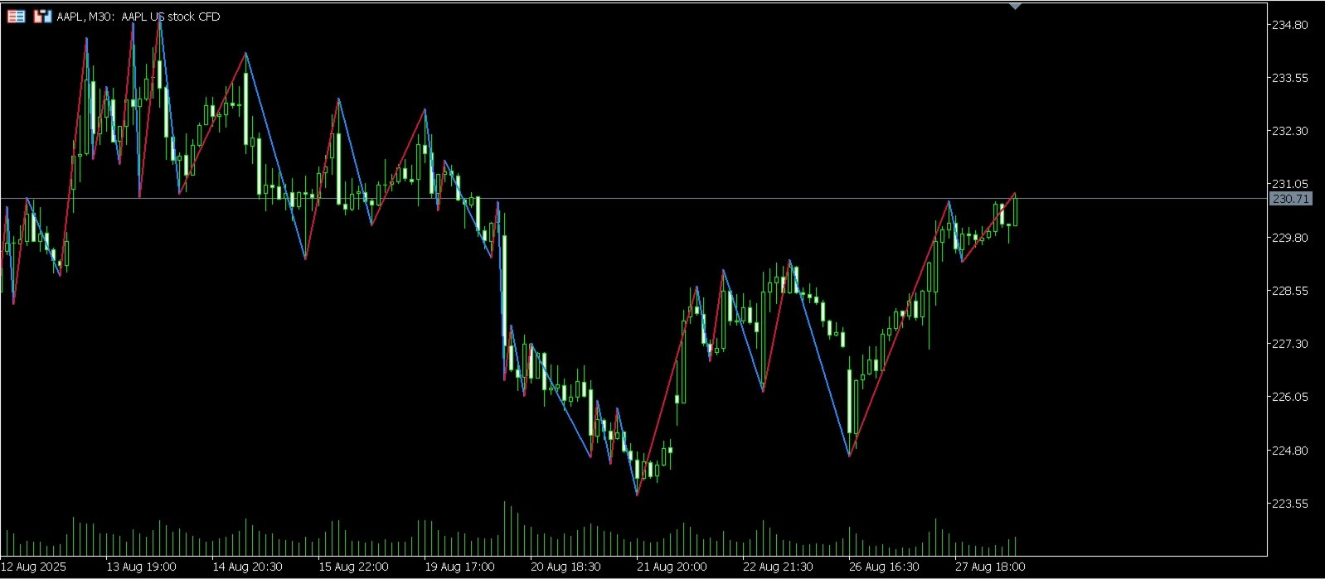Screen dimensions: 1325x579
Task: Open the One Click Trading panel icon
Action: tap(42, 17)
